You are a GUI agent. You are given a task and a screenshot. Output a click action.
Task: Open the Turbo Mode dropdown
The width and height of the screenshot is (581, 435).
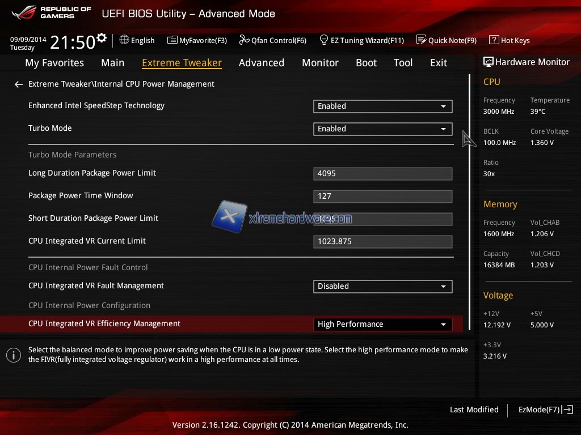(382, 129)
